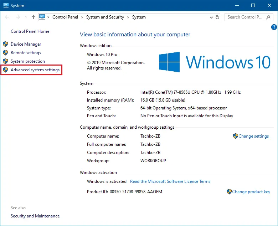Read the Microsoft Software License Terms
Image resolution: width=278 pixels, height=226 pixels.
[x=170, y=181]
